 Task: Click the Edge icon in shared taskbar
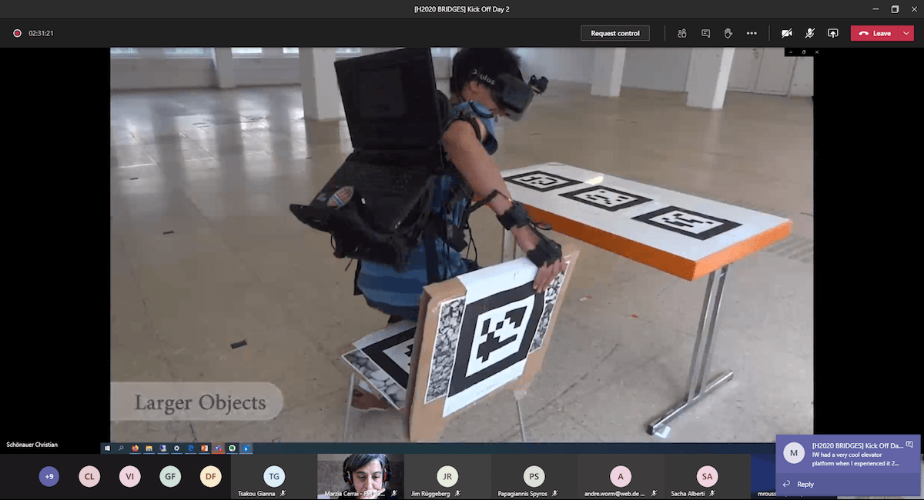[x=190, y=448]
